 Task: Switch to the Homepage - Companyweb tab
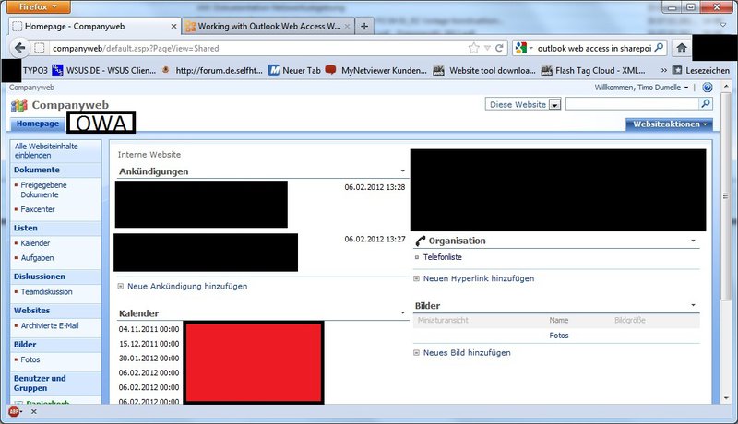pyautogui.click(x=94, y=27)
